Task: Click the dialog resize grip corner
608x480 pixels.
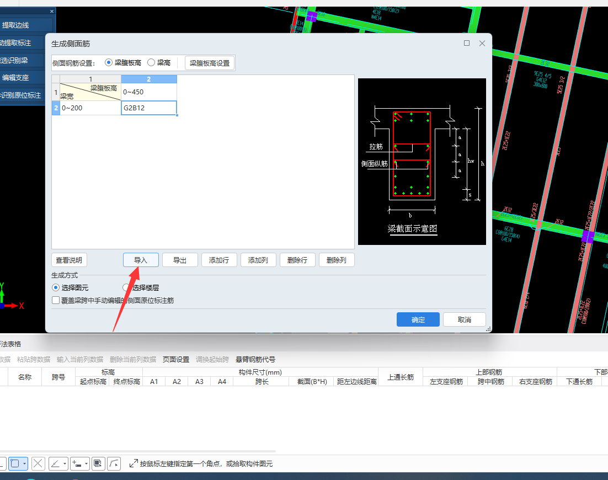Action: [x=489, y=329]
